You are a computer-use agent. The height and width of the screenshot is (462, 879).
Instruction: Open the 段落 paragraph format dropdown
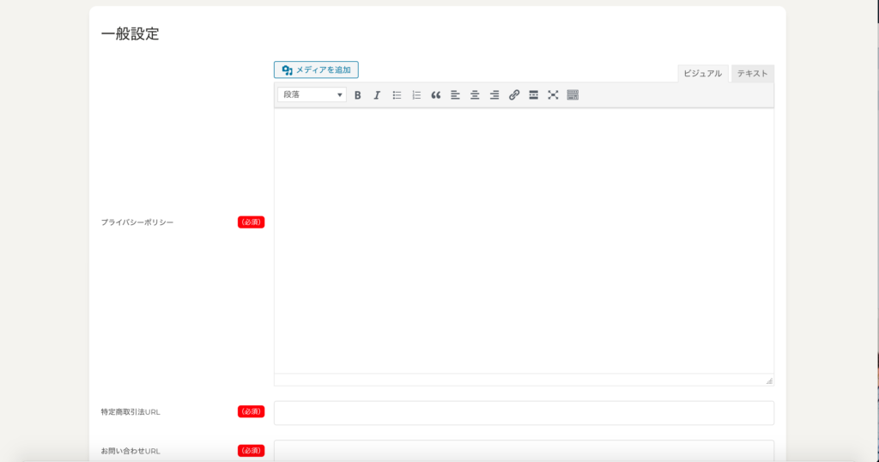coord(312,95)
